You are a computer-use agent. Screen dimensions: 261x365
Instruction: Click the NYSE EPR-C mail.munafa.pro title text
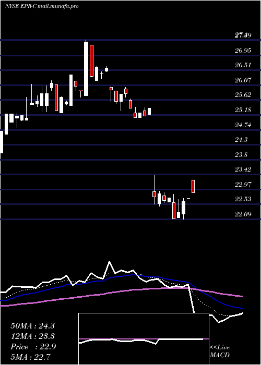(x=42, y=6)
